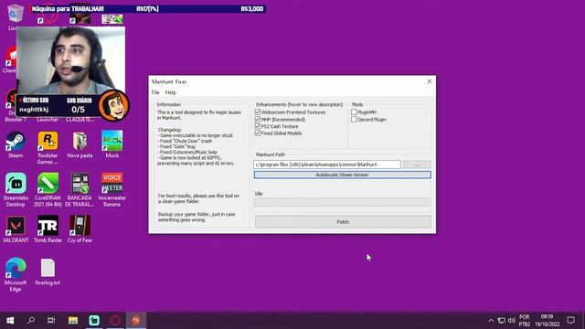Open the Help menu in Manhunt Fixer
Viewport: 585px width, 329px height.
tap(171, 92)
